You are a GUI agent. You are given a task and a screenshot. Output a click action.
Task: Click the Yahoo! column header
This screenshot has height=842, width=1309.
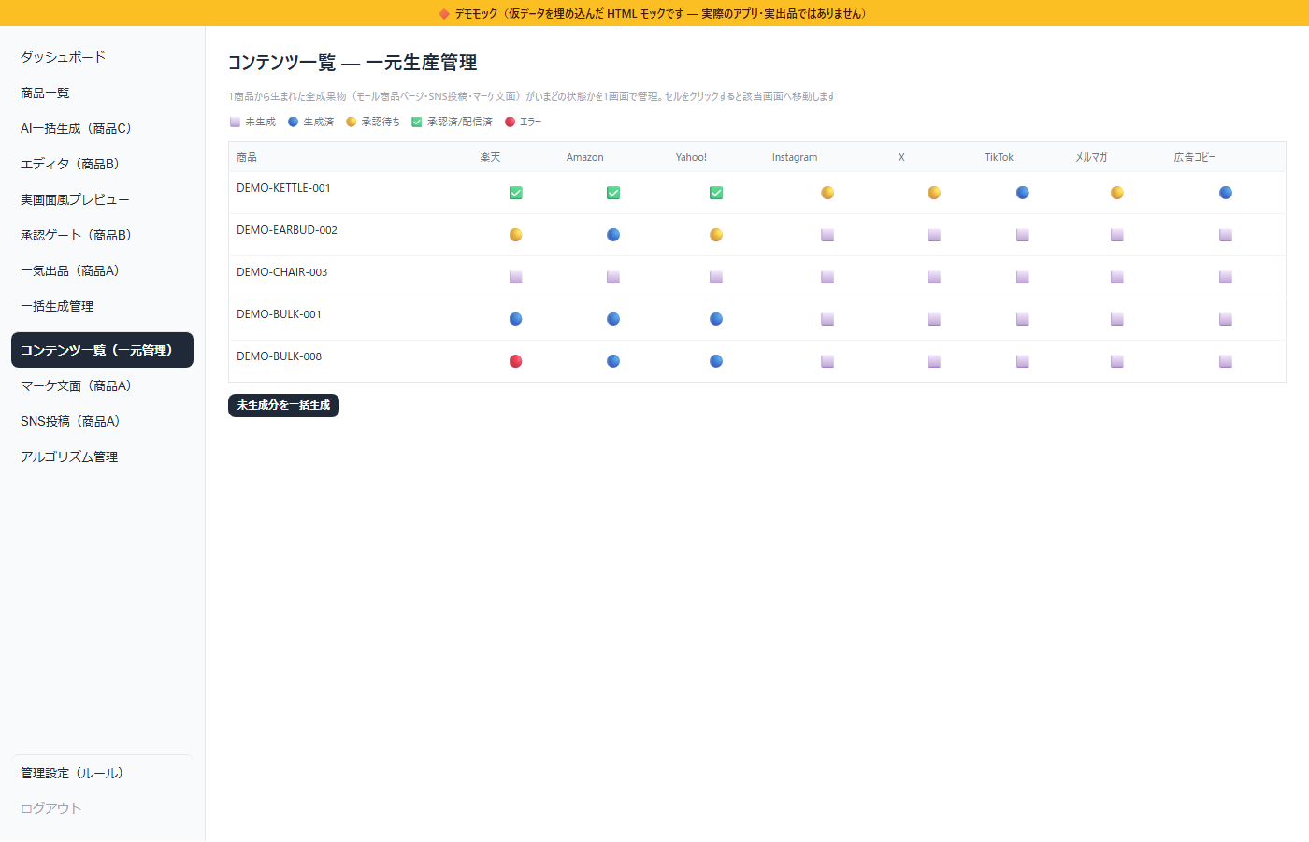691,157
